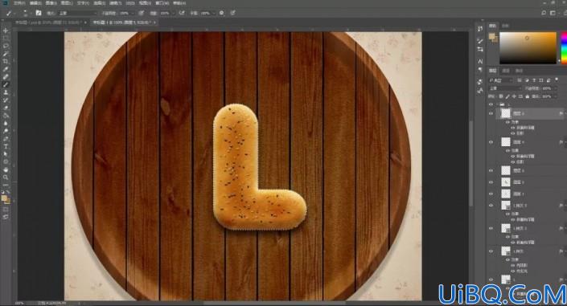567x306 pixels.
Task: Select the Blur tool
Action: 6,123
